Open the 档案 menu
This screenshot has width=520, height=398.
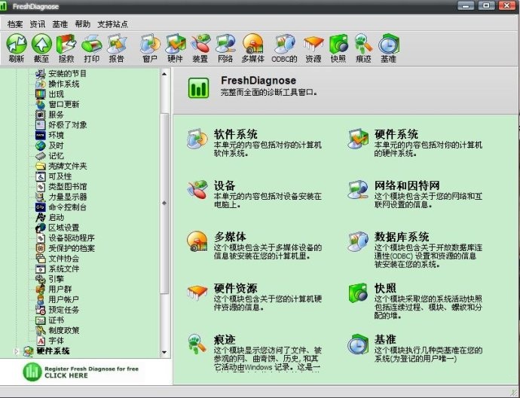click(15, 24)
